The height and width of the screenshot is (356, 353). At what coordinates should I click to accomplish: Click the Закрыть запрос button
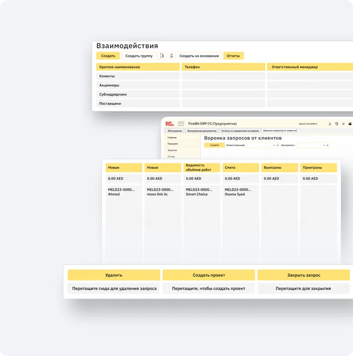pyautogui.click(x=304, y=275)
